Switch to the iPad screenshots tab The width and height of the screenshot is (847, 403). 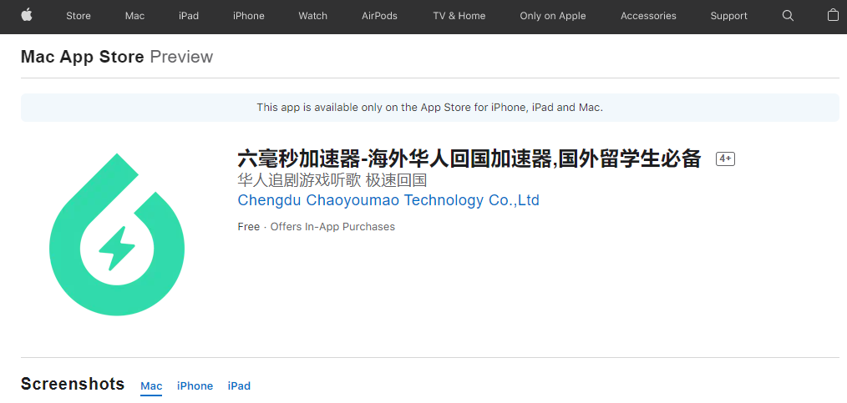[x=239, y=385]
